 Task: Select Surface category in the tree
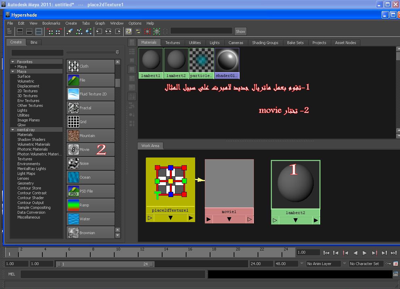click(x=24, y=76)
